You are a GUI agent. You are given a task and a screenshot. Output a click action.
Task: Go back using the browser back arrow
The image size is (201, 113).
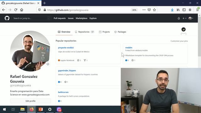coord(4,10)
